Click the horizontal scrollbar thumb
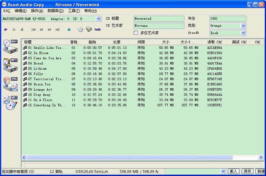 tap(130, 158)
